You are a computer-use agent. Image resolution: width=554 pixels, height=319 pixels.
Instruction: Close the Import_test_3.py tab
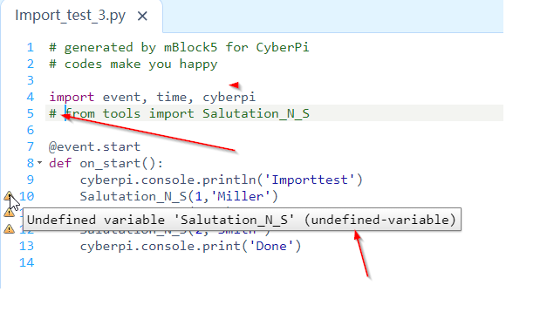pyautogui.click(x=142, y=16)
